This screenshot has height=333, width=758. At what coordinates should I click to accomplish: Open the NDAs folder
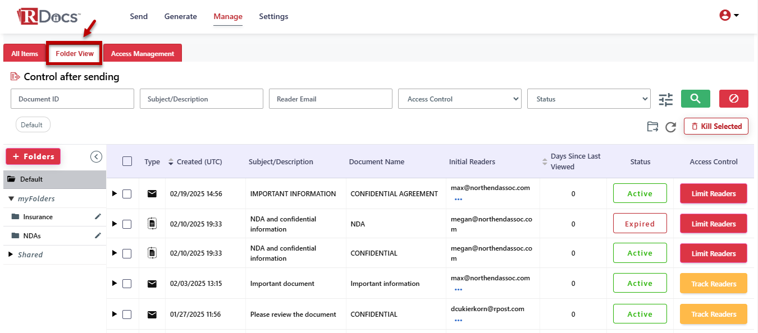[31, 235]
